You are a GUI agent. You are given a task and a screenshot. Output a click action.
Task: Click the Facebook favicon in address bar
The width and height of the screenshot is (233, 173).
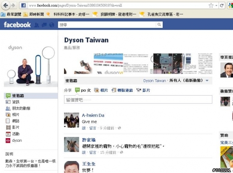click(23, 5)
